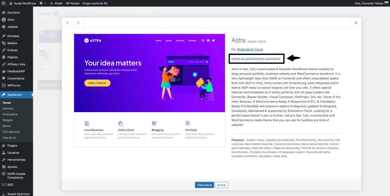The image size is (390, 196).
Task: Open WPForms via its sidebar icon
Action: pyautogui.click(x=4, y=85)
